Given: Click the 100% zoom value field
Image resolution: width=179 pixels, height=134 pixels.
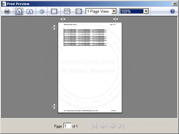Looking at the screenshot, I should pos(132,11).
